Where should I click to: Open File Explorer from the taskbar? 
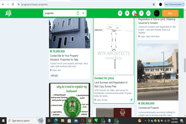pos(63,121)
